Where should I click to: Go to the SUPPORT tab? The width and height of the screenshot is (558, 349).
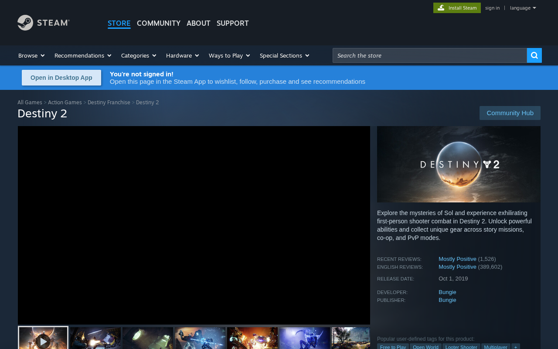233,23
